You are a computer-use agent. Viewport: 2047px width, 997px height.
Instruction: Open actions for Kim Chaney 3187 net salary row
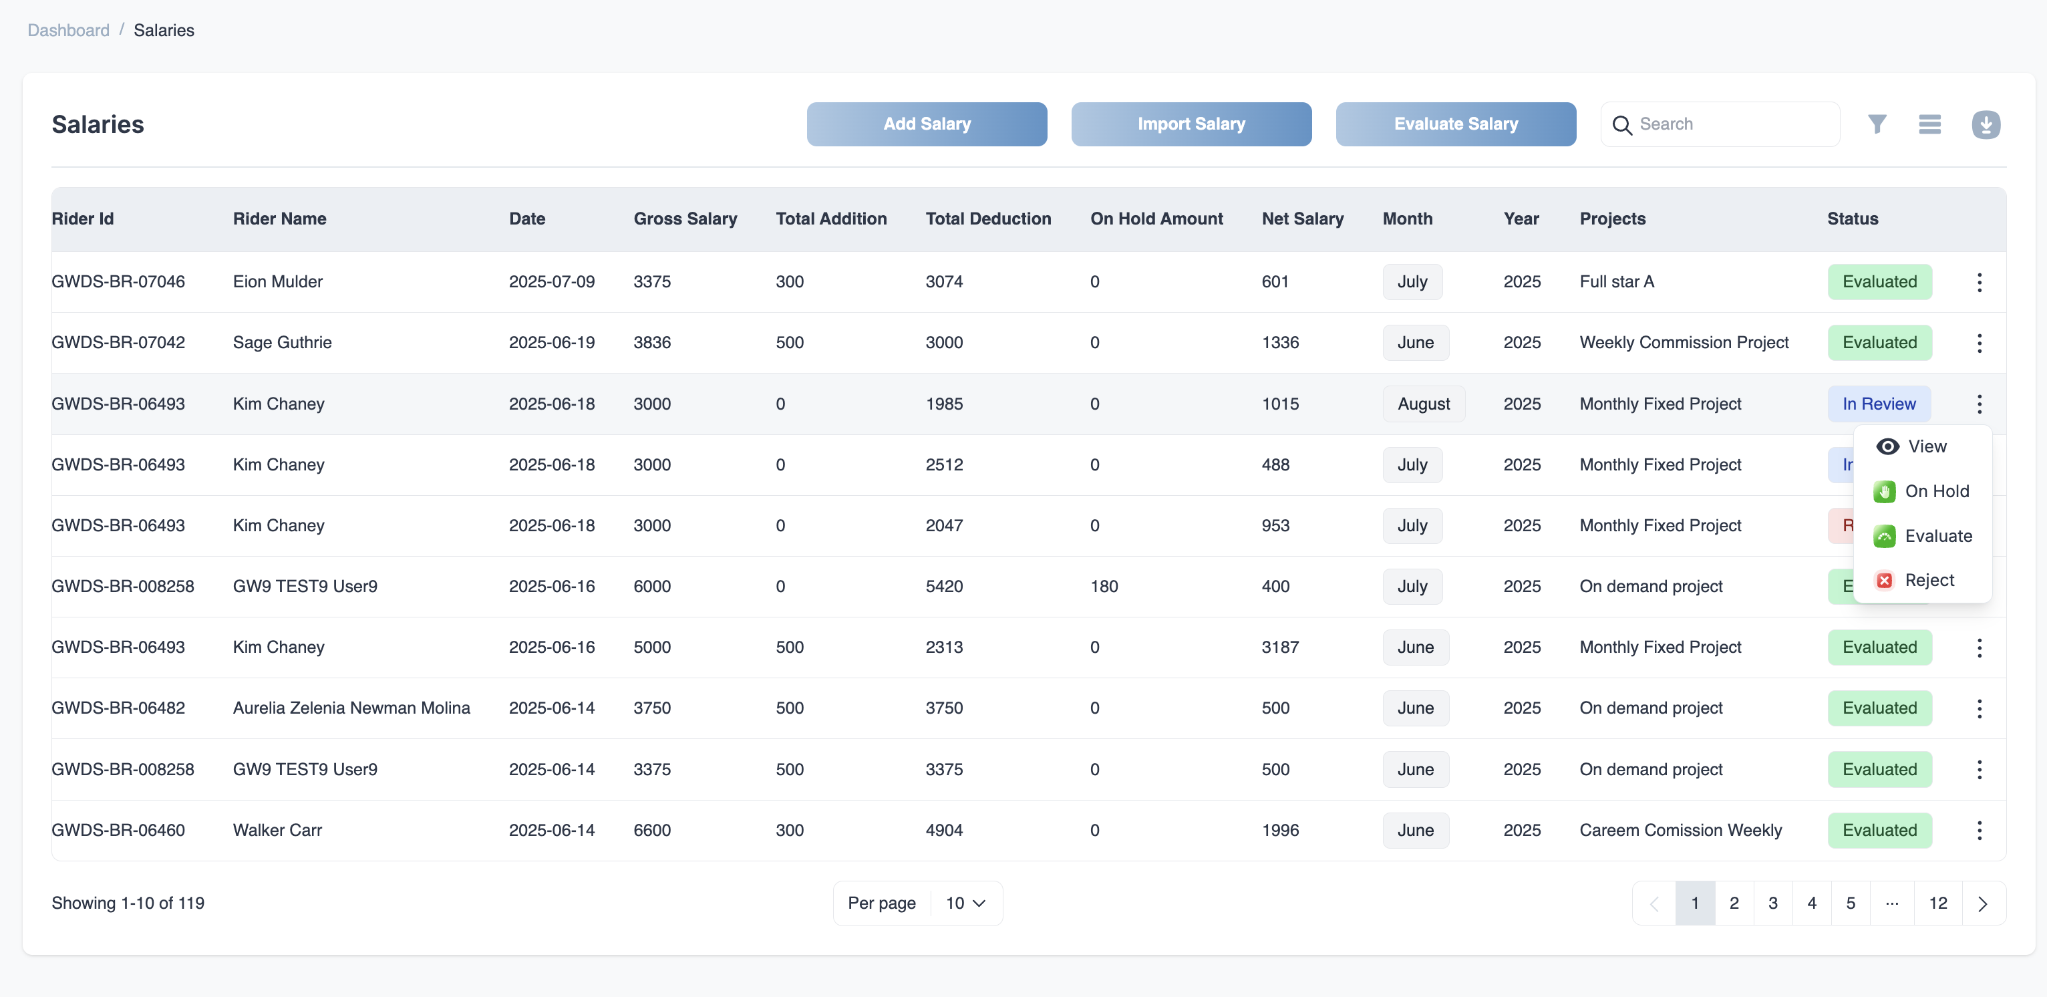tap(1979, 647)
